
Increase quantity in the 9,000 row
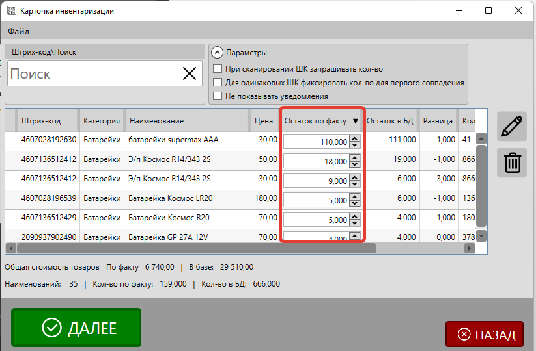(354, 177)
